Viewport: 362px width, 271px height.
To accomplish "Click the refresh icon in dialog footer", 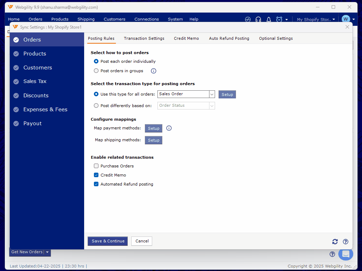I will point(335,241).
